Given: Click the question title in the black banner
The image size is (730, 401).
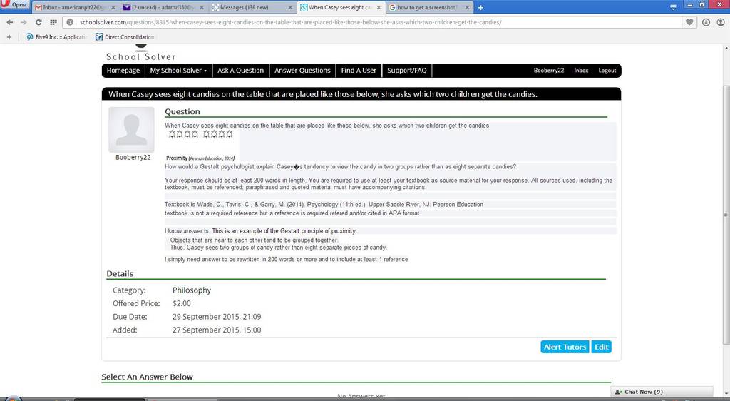Looking at the screenshot, I should [x=323, y=94].
